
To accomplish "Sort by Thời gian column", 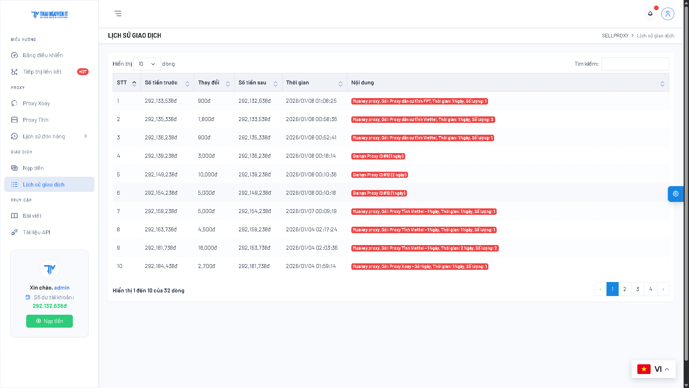I will pyautogui.click(x=341, y=83).
